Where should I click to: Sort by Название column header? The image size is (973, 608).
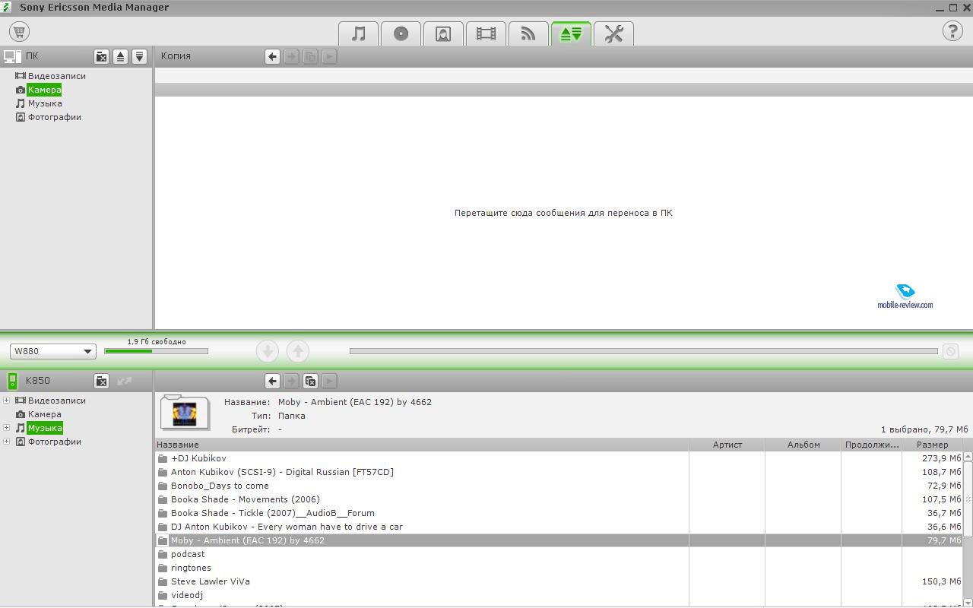(422, 445)
